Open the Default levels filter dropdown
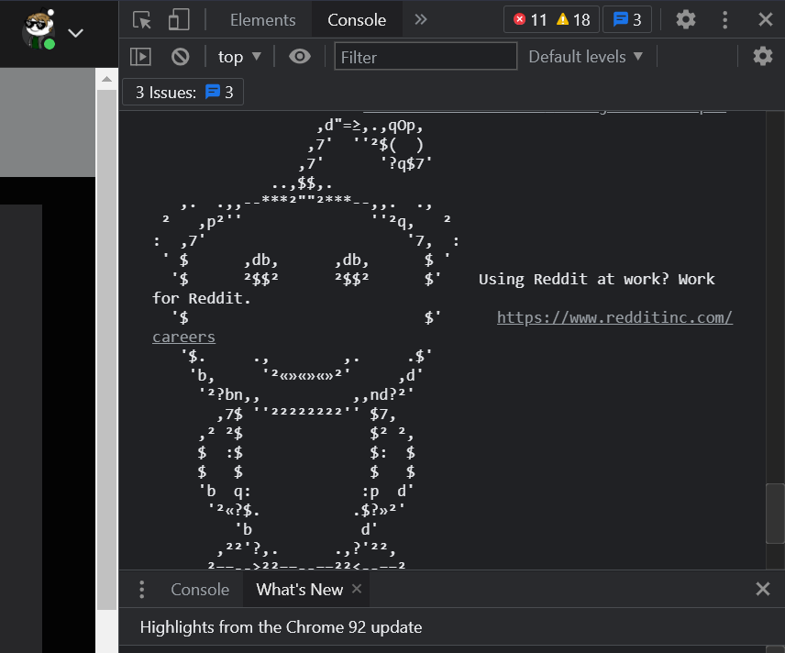The height and width of the screenshot is (653, 785). click(585, 56)
